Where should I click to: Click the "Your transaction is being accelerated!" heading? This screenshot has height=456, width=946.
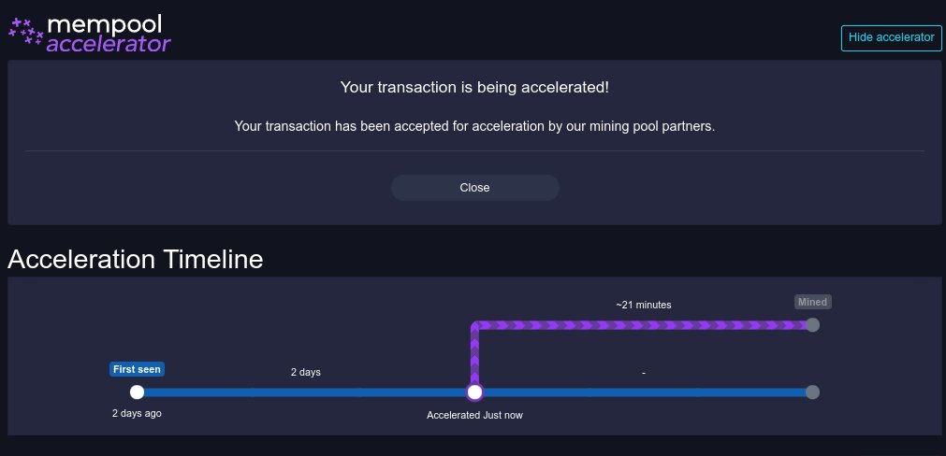click(x=474, y=88)
